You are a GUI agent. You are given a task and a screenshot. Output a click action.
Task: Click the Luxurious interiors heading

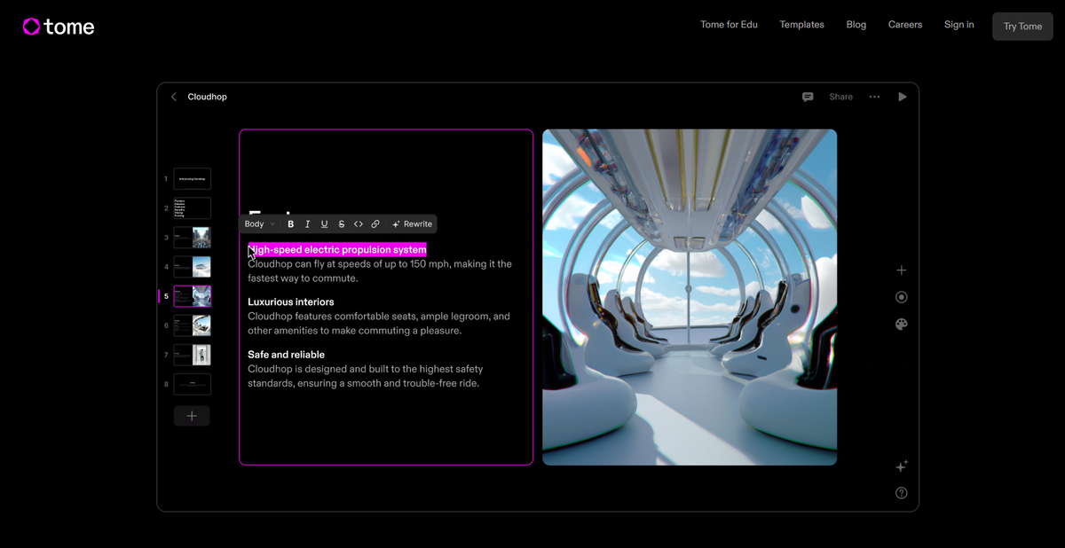click(291, 302)
